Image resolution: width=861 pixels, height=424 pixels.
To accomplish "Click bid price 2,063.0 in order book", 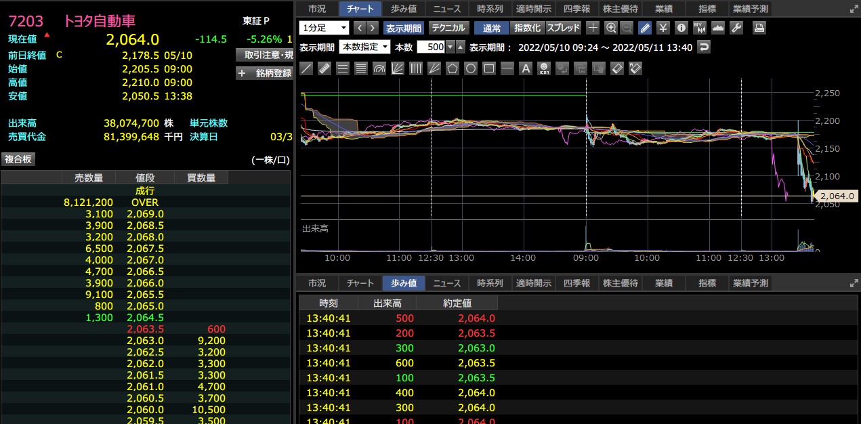I will coord(145,341).
